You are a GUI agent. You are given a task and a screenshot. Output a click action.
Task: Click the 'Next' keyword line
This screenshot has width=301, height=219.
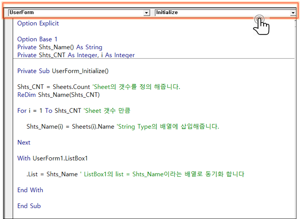coord(24,142)
